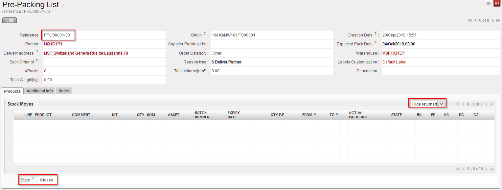Open the Additional info tab
Screen dimensions: 502x190
click(x=40, y=91)
